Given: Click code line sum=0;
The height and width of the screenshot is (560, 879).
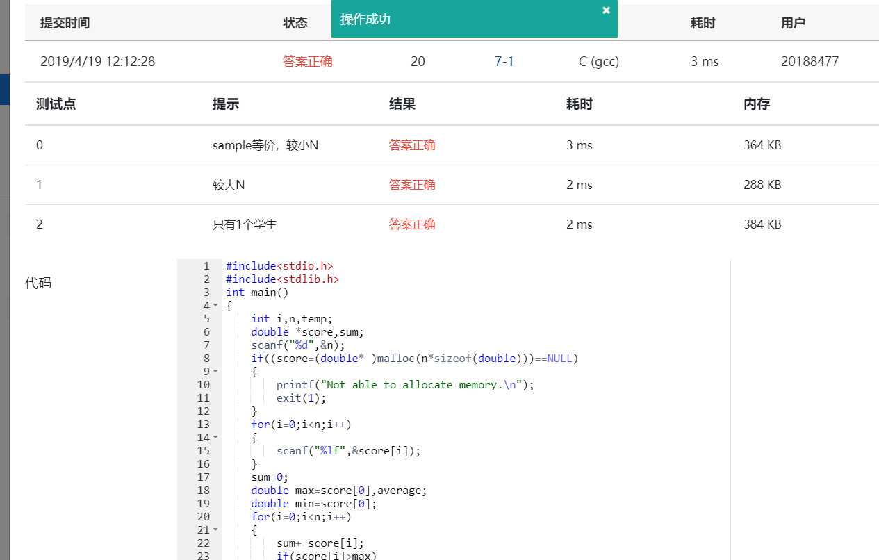Looking at the screenshot, I should tap(270, 477).
